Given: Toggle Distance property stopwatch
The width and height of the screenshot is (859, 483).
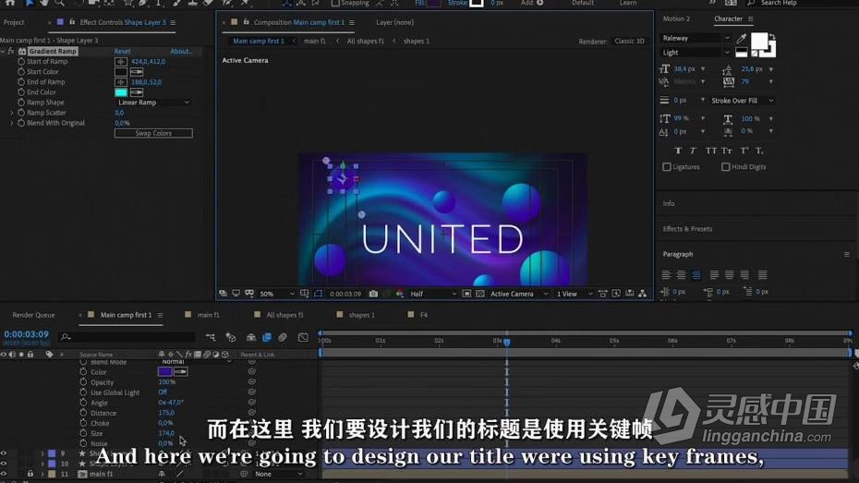Looking at the screenshot, I should (x=83, y=413).
